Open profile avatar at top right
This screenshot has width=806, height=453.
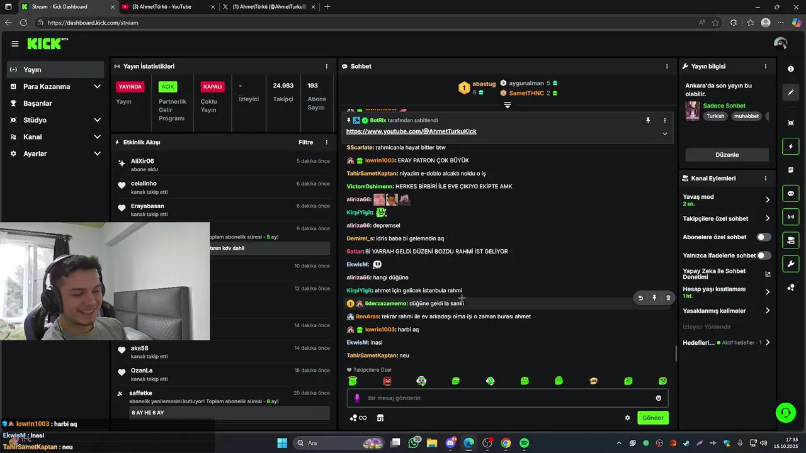pyautogui.click(x=781, y=43)
